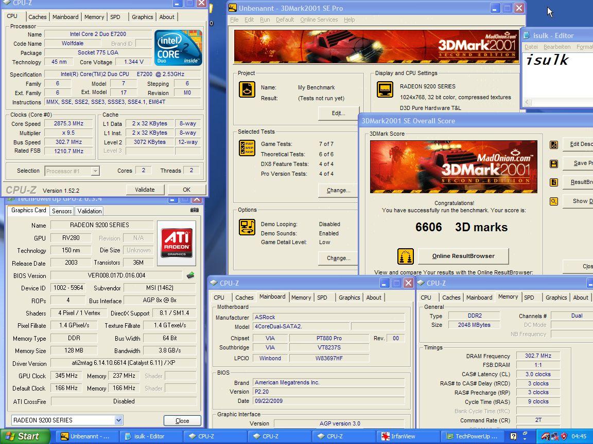593x444 pixels.
Task: Click the Project icon in 3DMark2001
Action: pos(247,90)
